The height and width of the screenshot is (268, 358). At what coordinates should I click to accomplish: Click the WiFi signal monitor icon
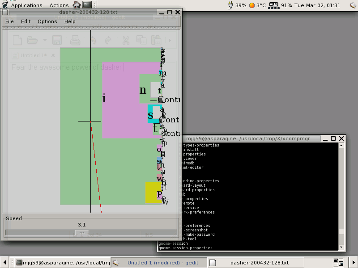tap(274, 5)
